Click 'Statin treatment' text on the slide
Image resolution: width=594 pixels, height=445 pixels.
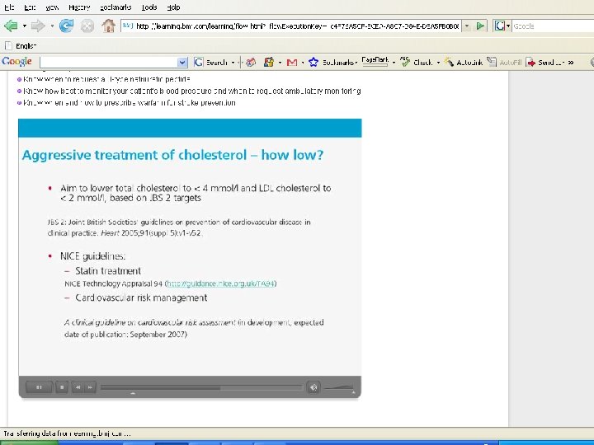click(108, 271)
